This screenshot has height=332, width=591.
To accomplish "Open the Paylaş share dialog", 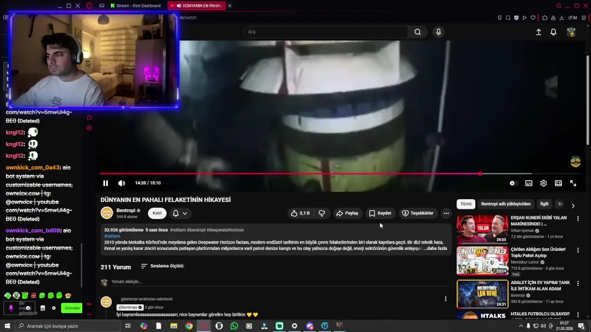I will coord(347,213).
